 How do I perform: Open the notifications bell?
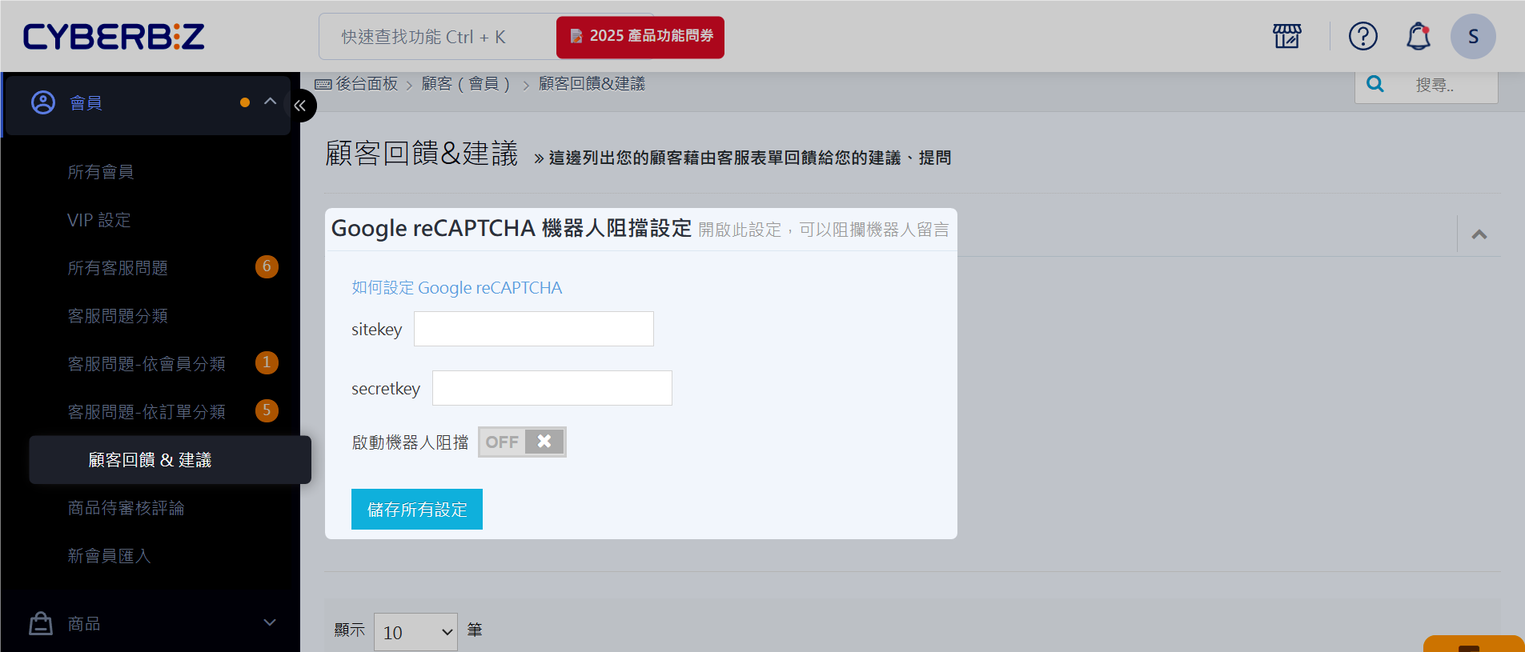[1418, 36]
